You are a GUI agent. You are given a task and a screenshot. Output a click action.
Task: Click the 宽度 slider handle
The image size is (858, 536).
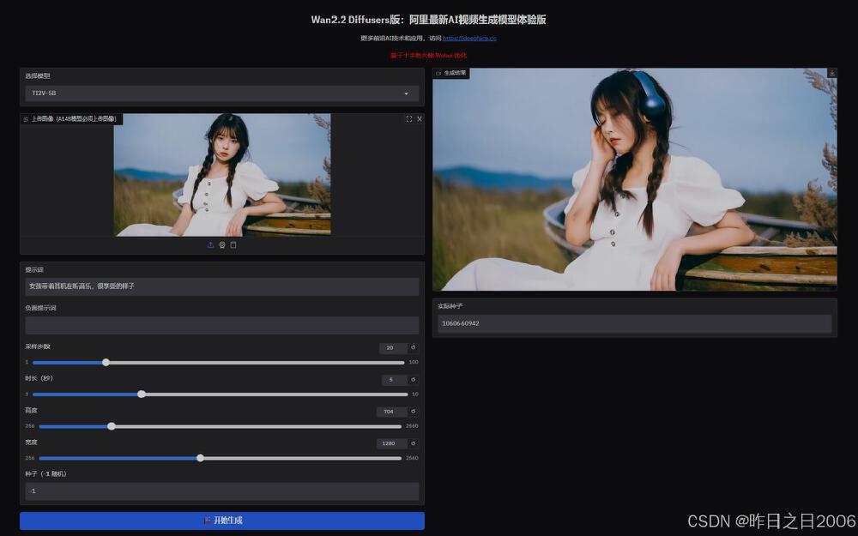[x=200, y=458]
